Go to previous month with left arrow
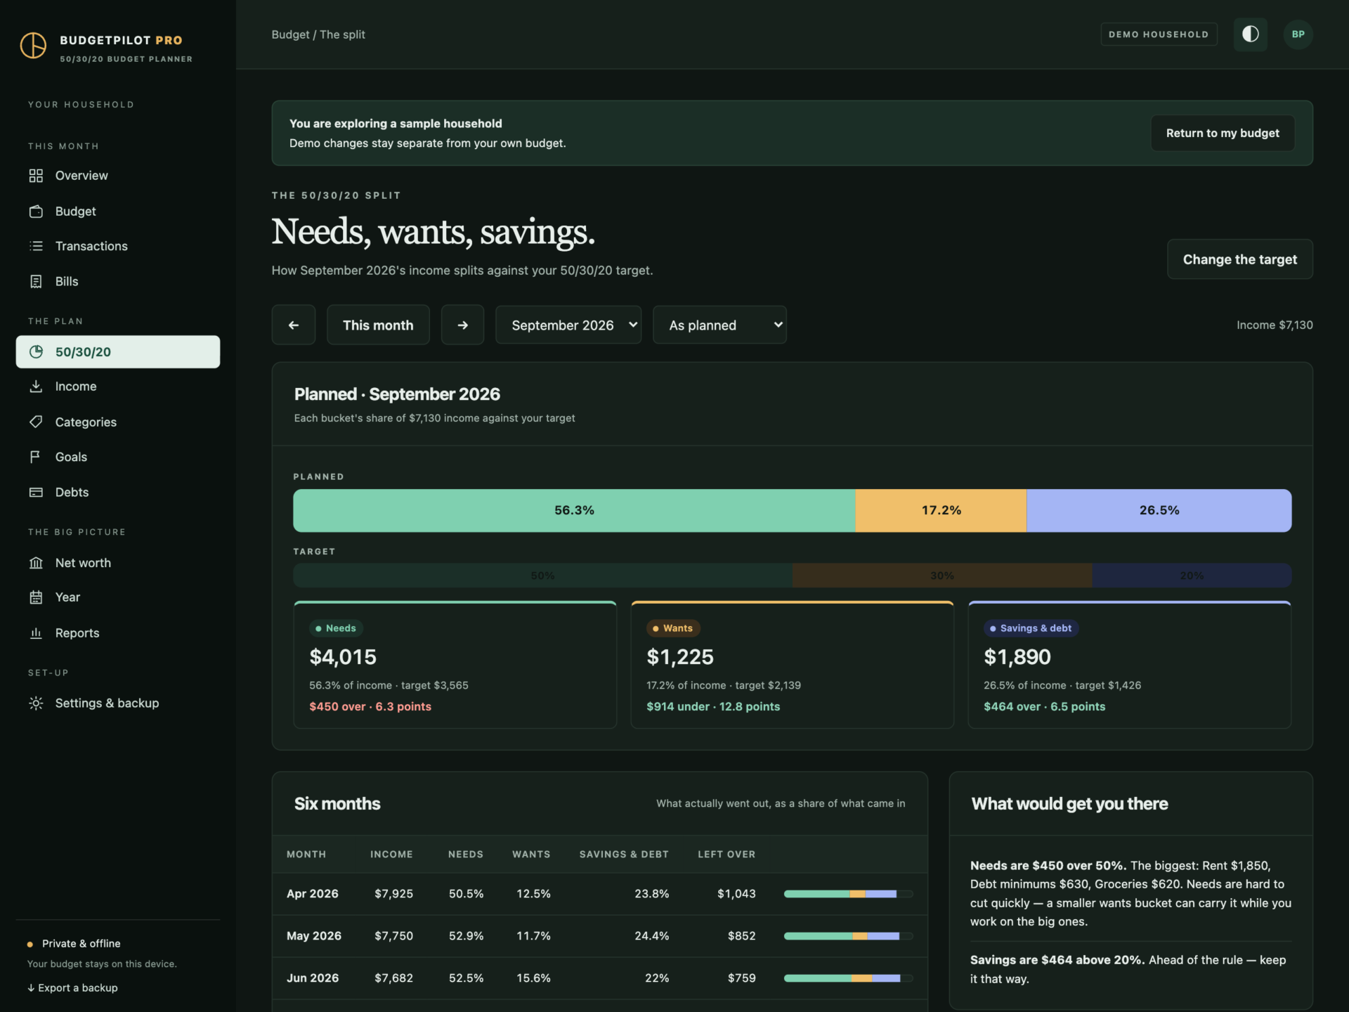 (x=294, y=325)
